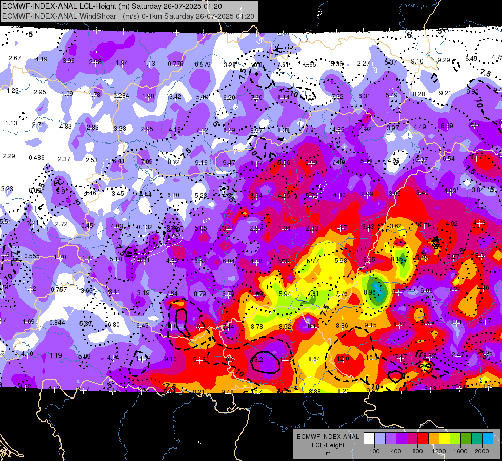The width and height of the screenshot is (502, 461).
Task: Click the wind shear value 3.54
Action: 487,386
